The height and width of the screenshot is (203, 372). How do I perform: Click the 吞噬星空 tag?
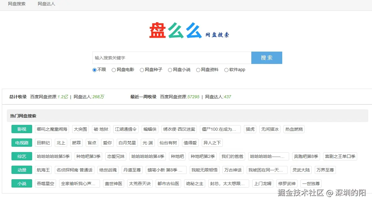coord(45,184)
